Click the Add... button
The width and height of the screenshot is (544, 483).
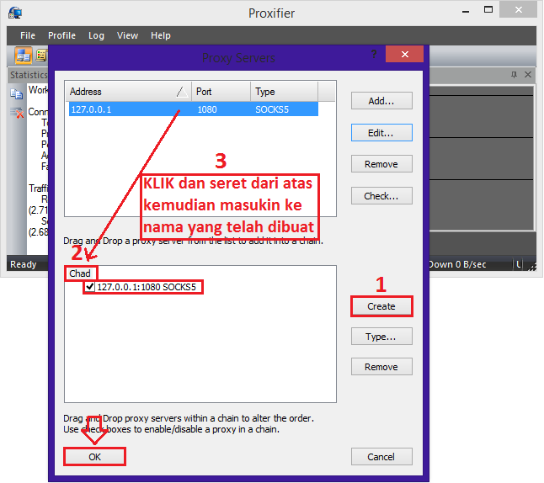pyautogui.click(x=381, y=101)
